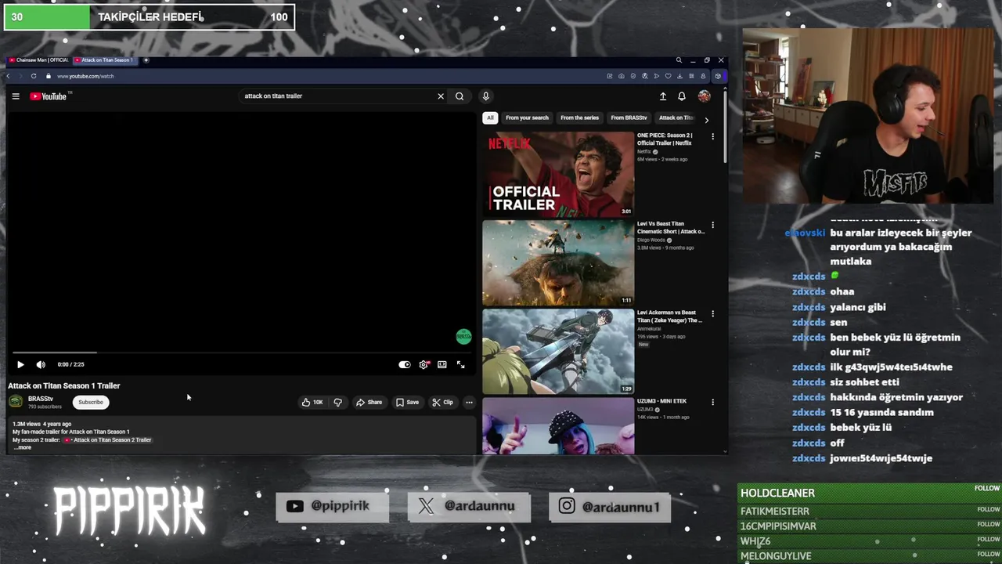Switch to the Attack on Titan Season 1 browser tab
1002x564 pixels.
pyautogui.click(x=105, y=60)
